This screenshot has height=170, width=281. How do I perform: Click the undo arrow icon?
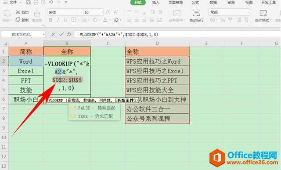pos(51,2)
